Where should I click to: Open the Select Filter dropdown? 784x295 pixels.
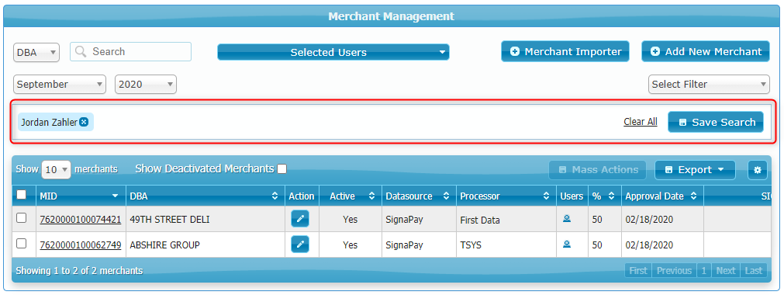pyautogui.click(x=709, y=84)
